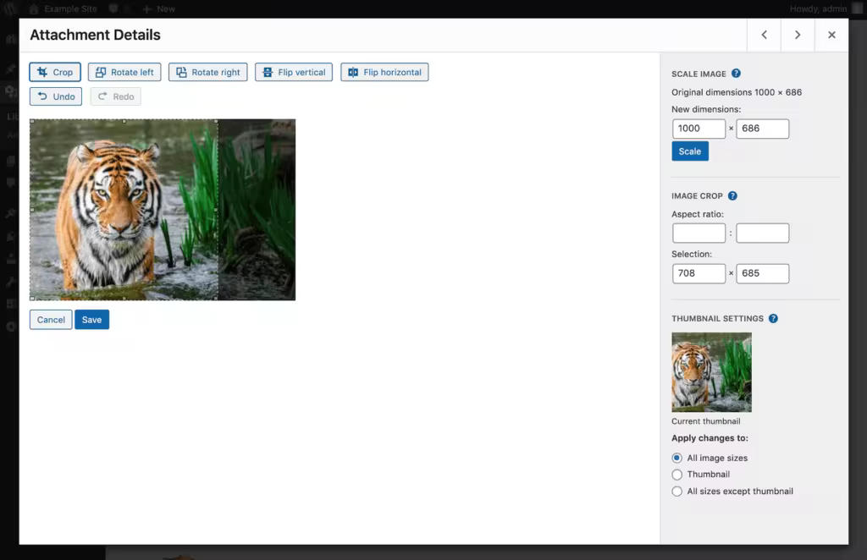This screenshot has width=867, height=560.
Task: Open Image Crop help icon
Action: (732, 195)
